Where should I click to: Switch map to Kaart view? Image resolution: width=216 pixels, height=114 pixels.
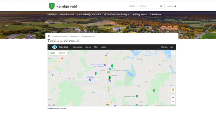pyautogui.click(x=53, y=53)
